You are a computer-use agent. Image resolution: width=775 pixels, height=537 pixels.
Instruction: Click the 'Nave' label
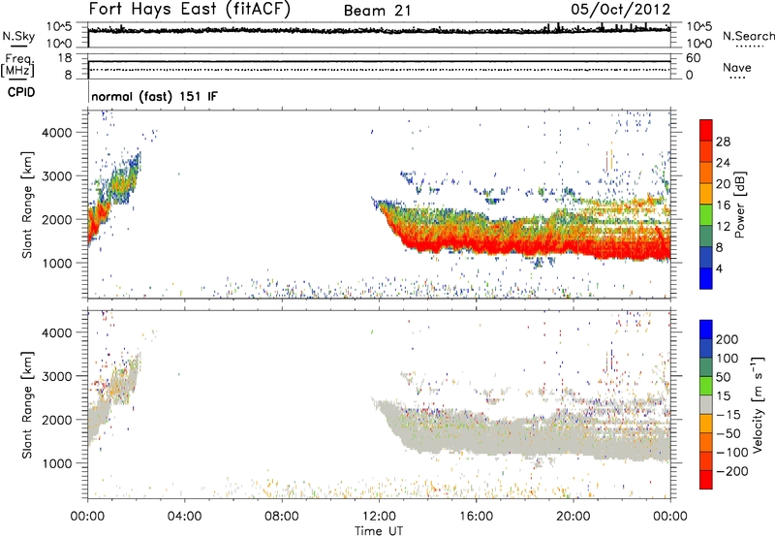coord(737,67)
